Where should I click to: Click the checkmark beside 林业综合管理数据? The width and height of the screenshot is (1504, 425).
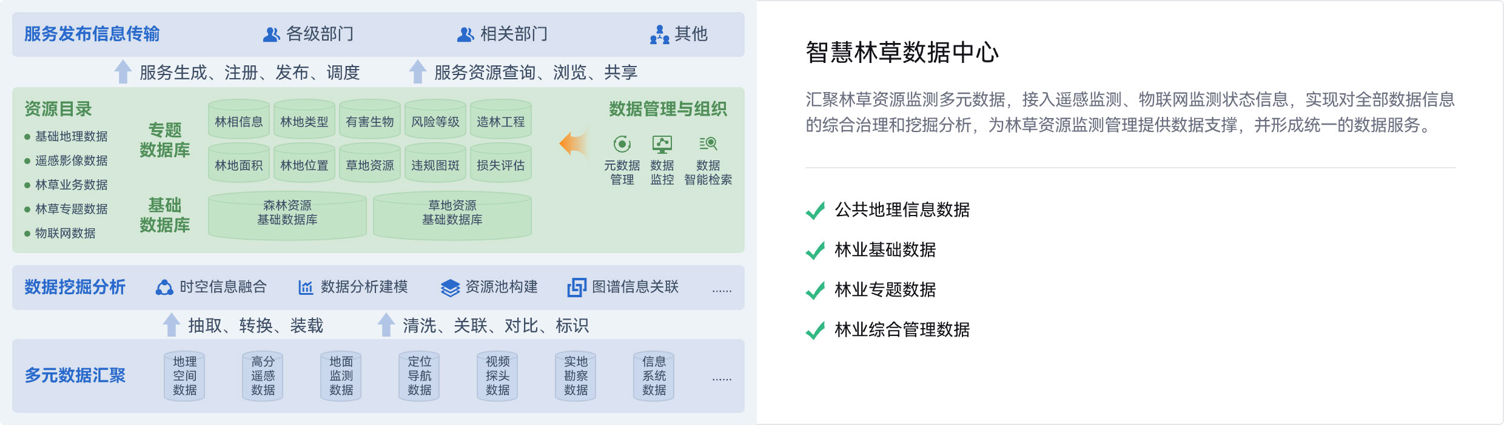(x=815, y=330)
